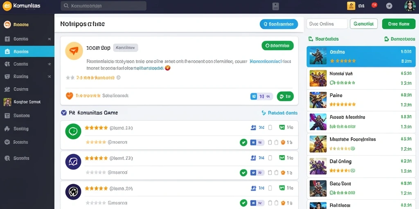Viewport: 419px width, 209px height.
Task: Open the user profile avatar in top bar
Action: coord(410,6)
